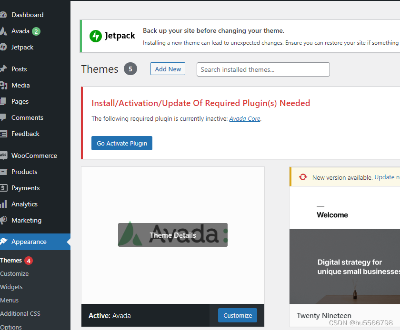Click the Theme Details overlay on Avada

pyautogui.click(x=173, y=235)
